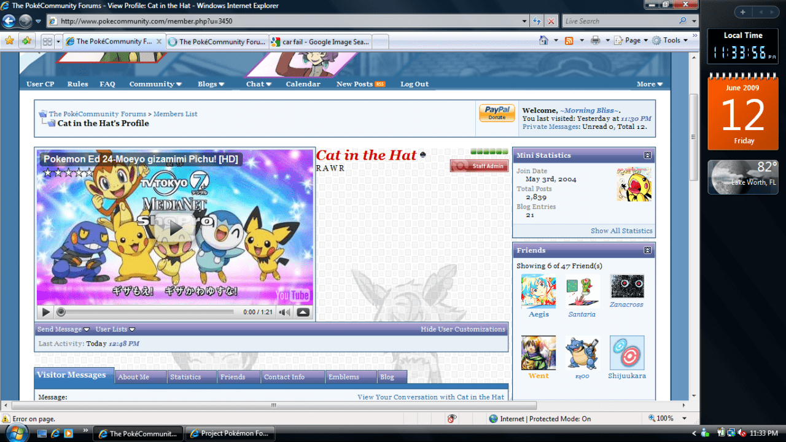Open the Favorites Center star icon
This screenshot has width=786, height=442.
[9, 41]
